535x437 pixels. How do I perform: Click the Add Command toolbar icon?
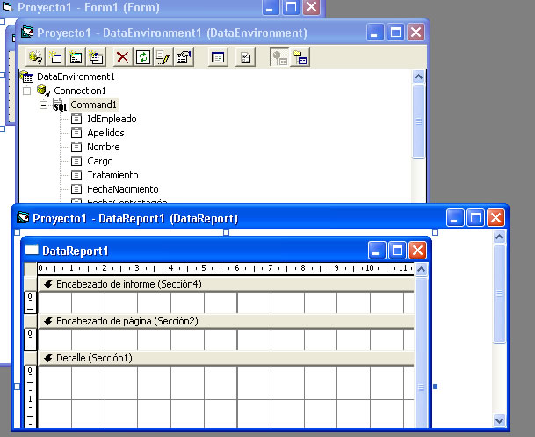tap(55, 57)
